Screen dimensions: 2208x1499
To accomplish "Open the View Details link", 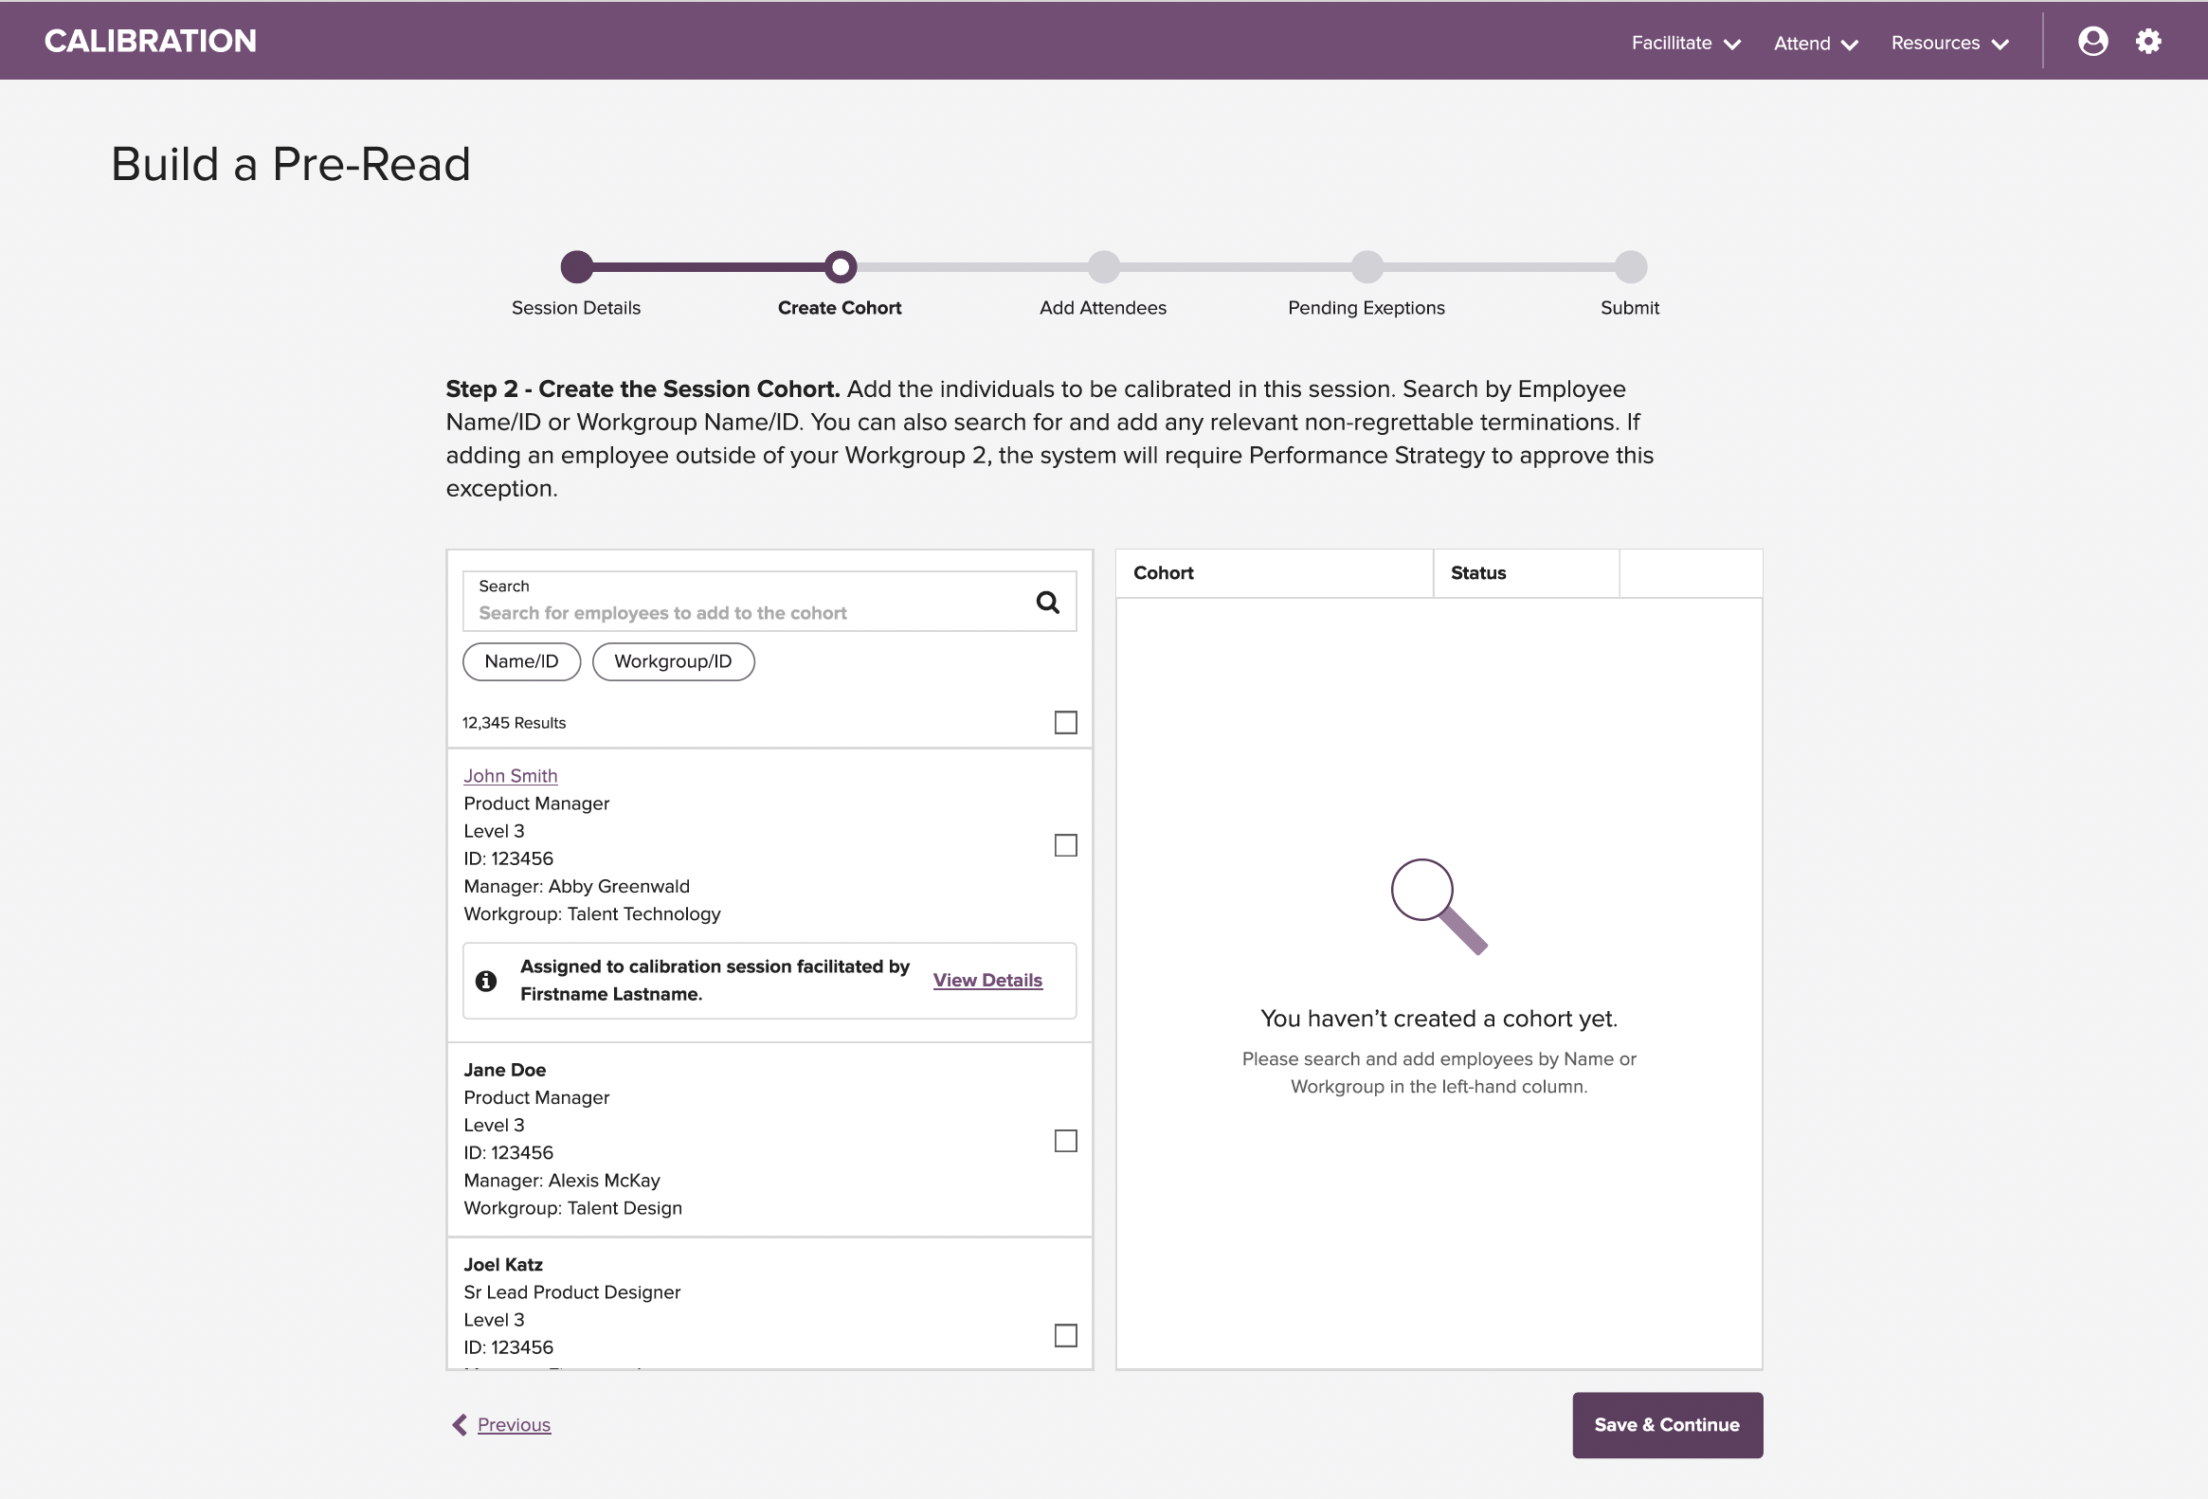I will pos(987,981).
